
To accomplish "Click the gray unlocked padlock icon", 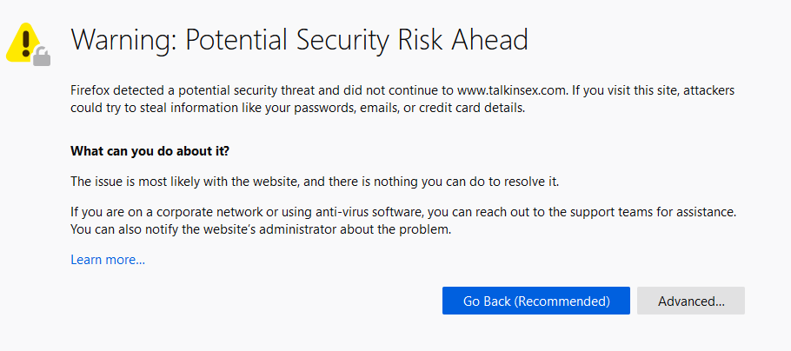I will pos(42,56).
